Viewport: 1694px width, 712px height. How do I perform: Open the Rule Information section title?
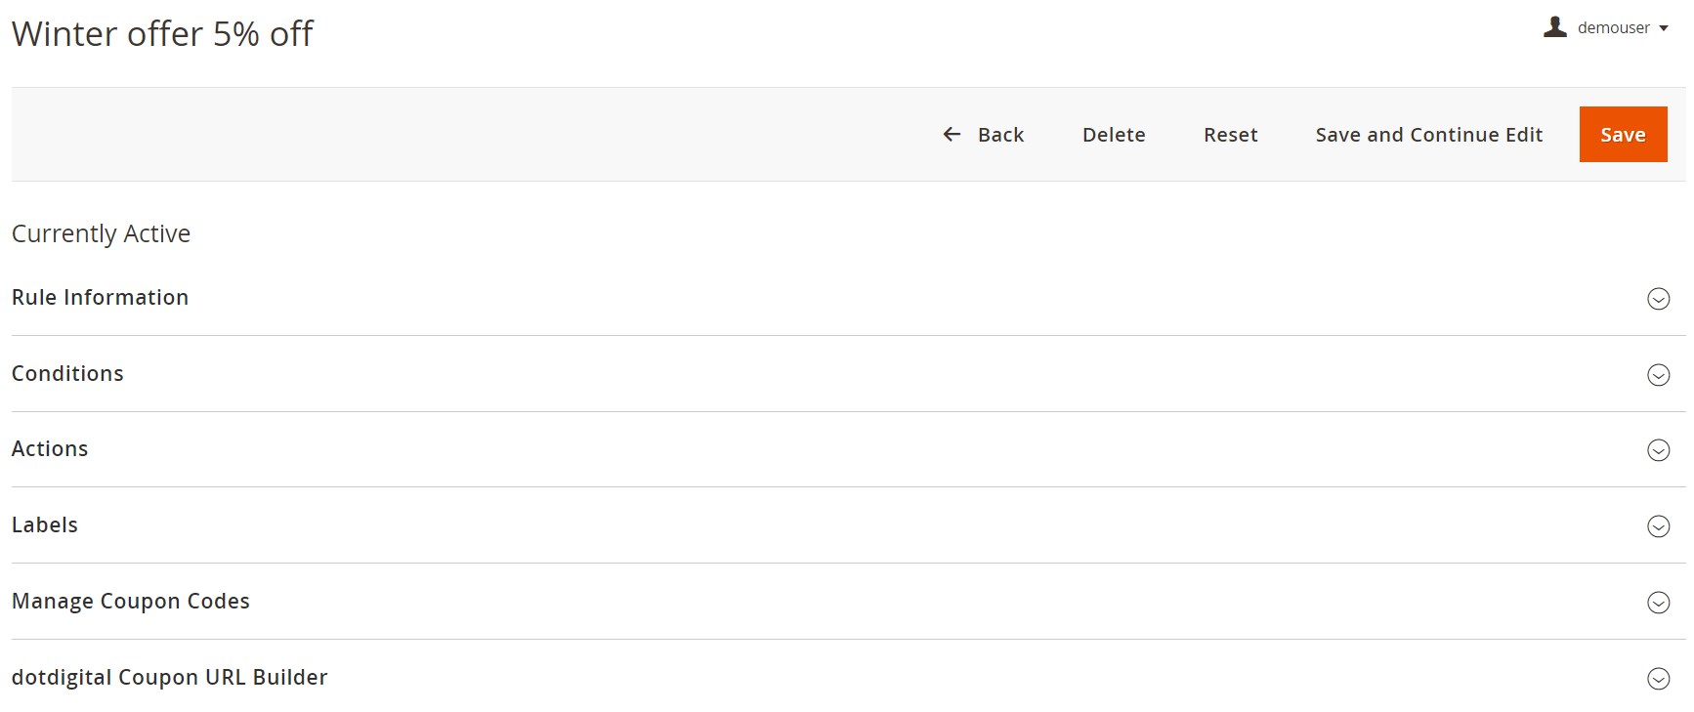(x=100, y=297)
